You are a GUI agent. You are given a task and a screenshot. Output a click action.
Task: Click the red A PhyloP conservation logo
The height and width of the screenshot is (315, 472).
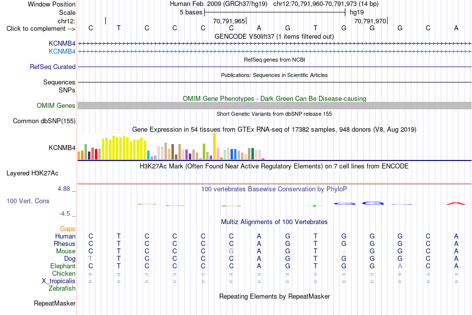[456, 204]
